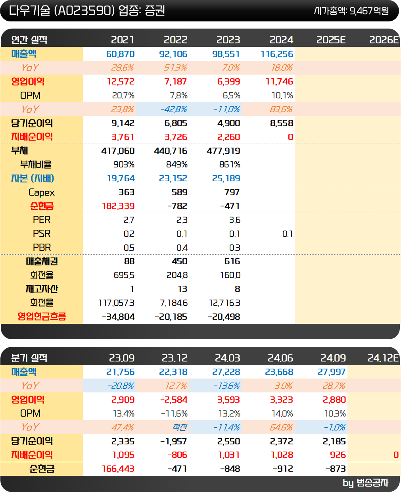Select net cash value '-782'
This screenshot has width=401, height=492.
point(177,206)
